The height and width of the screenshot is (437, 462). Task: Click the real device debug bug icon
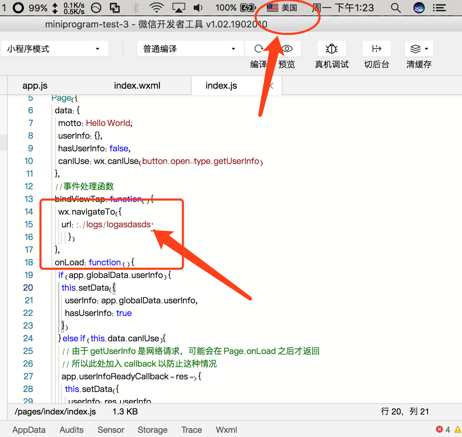point(331,49)
